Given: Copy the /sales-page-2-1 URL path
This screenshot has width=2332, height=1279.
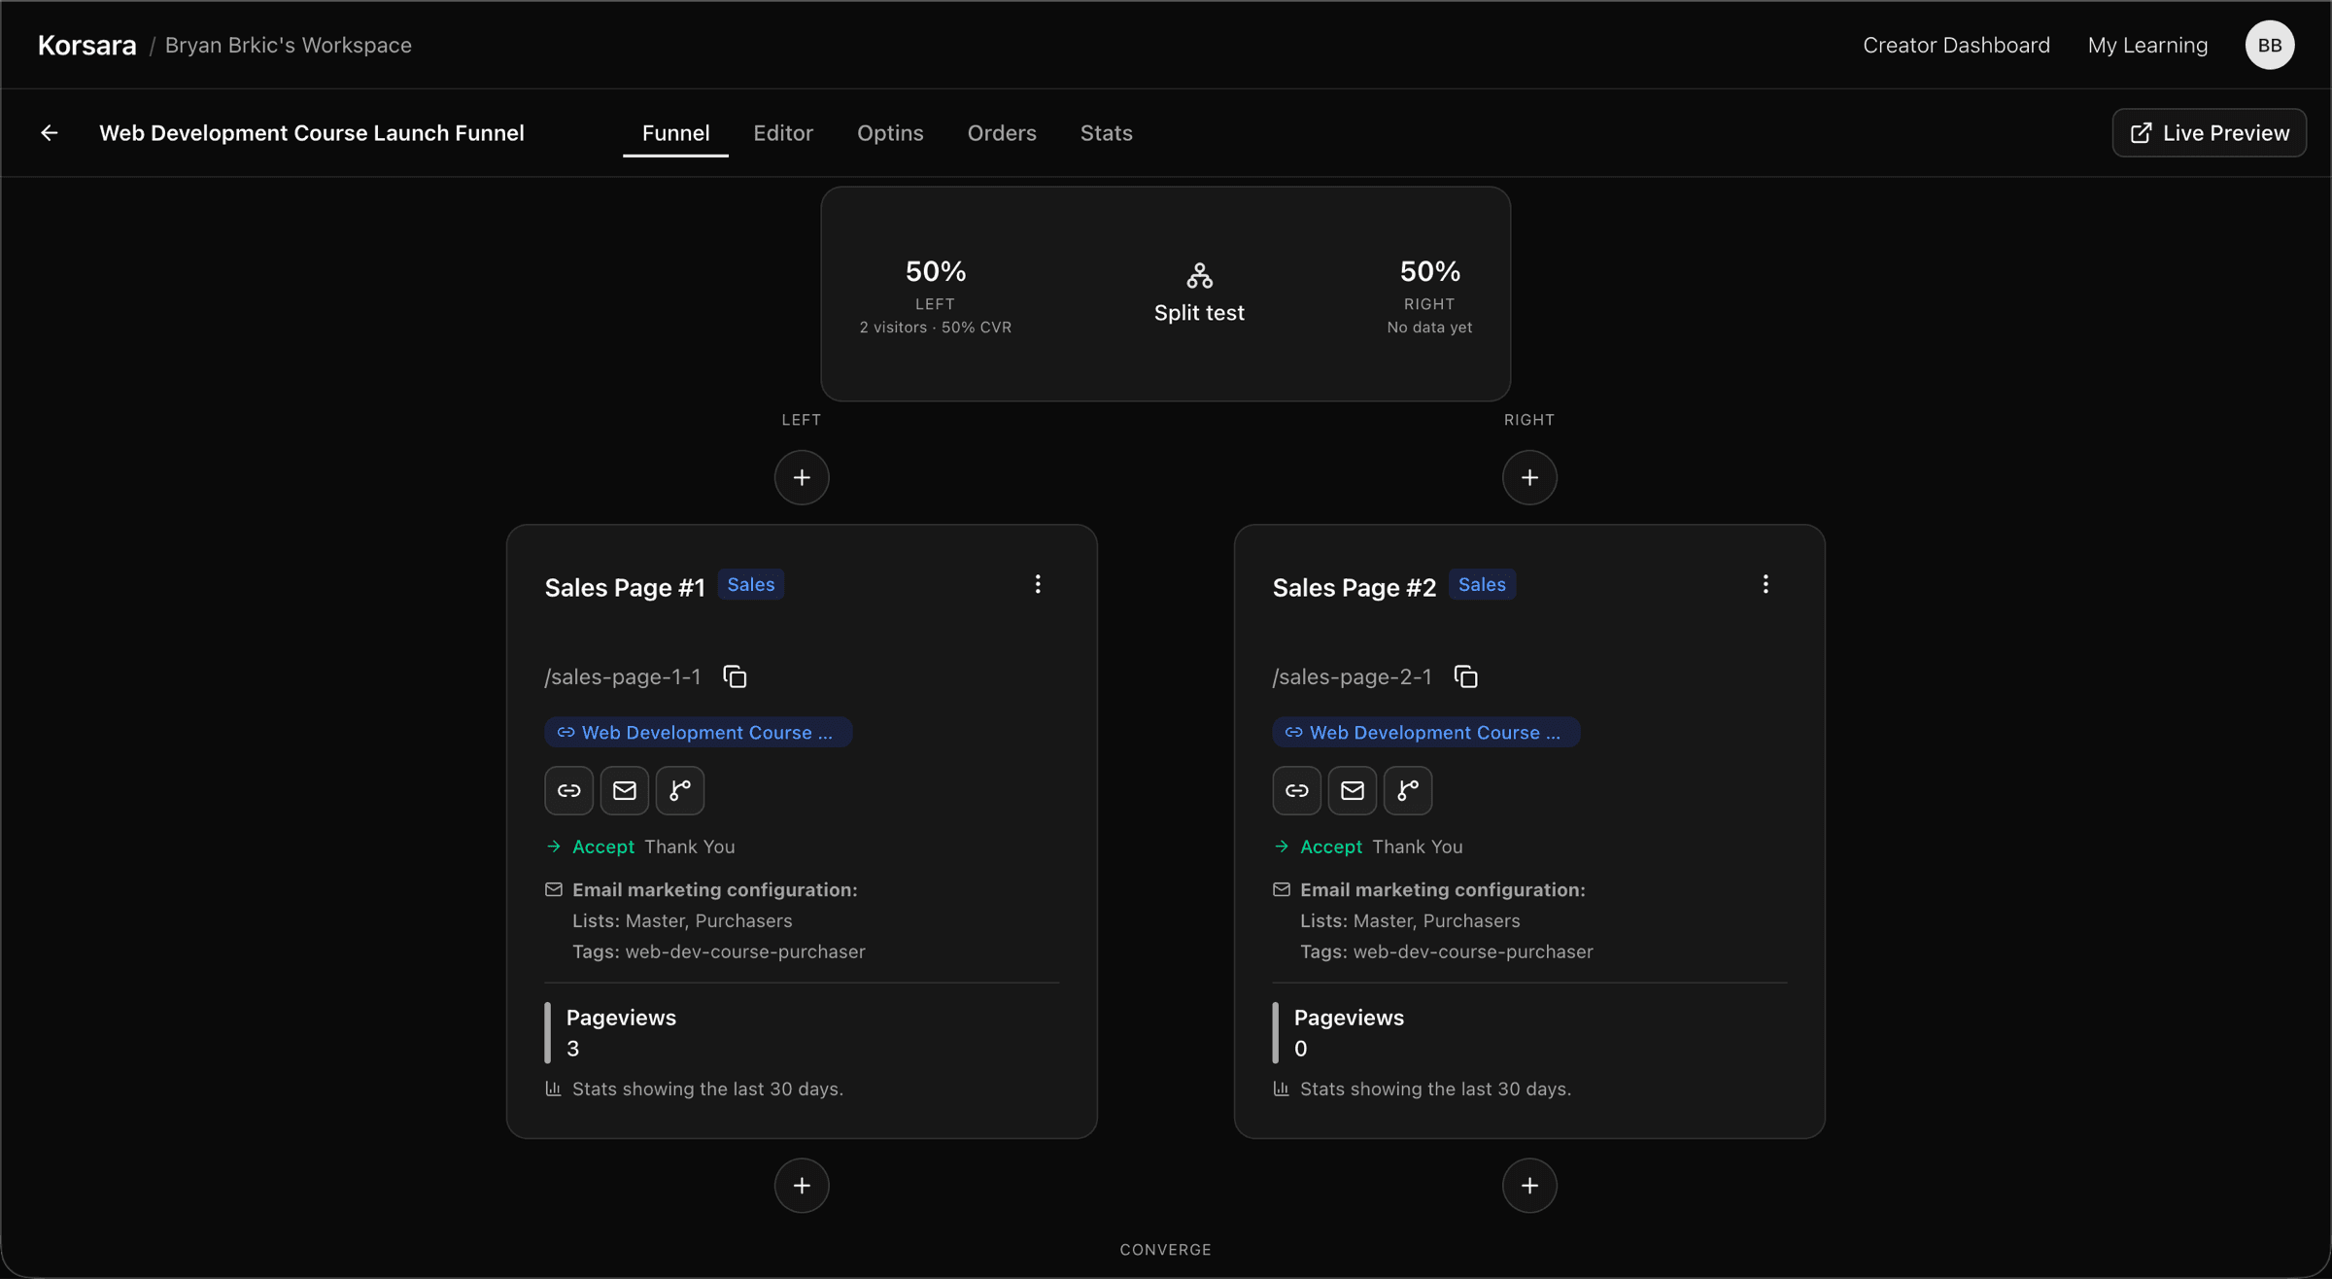Looking at the screenshot, I should [1465, 676].
